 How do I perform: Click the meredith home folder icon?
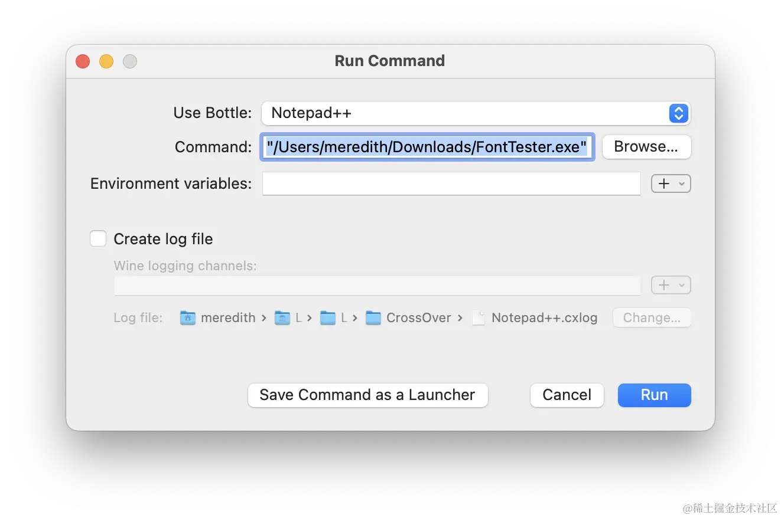tap(187, 317)
